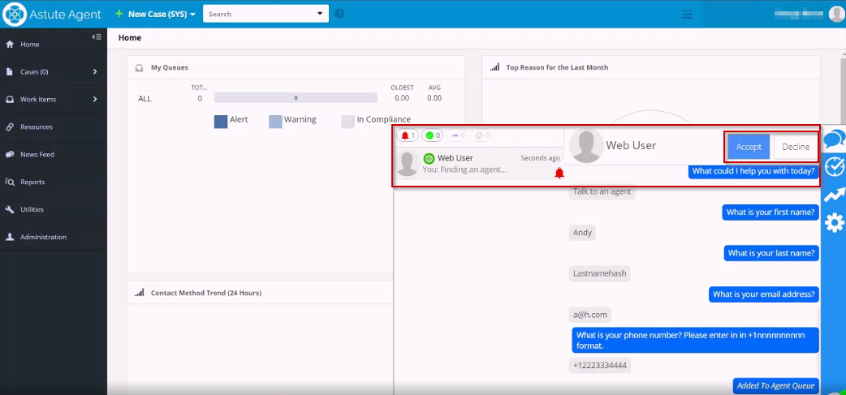This screenshot has width=846, height=395.
Task: Accept the incoming Web User chat
Action: pyautogui.click(x=749, y=147)
